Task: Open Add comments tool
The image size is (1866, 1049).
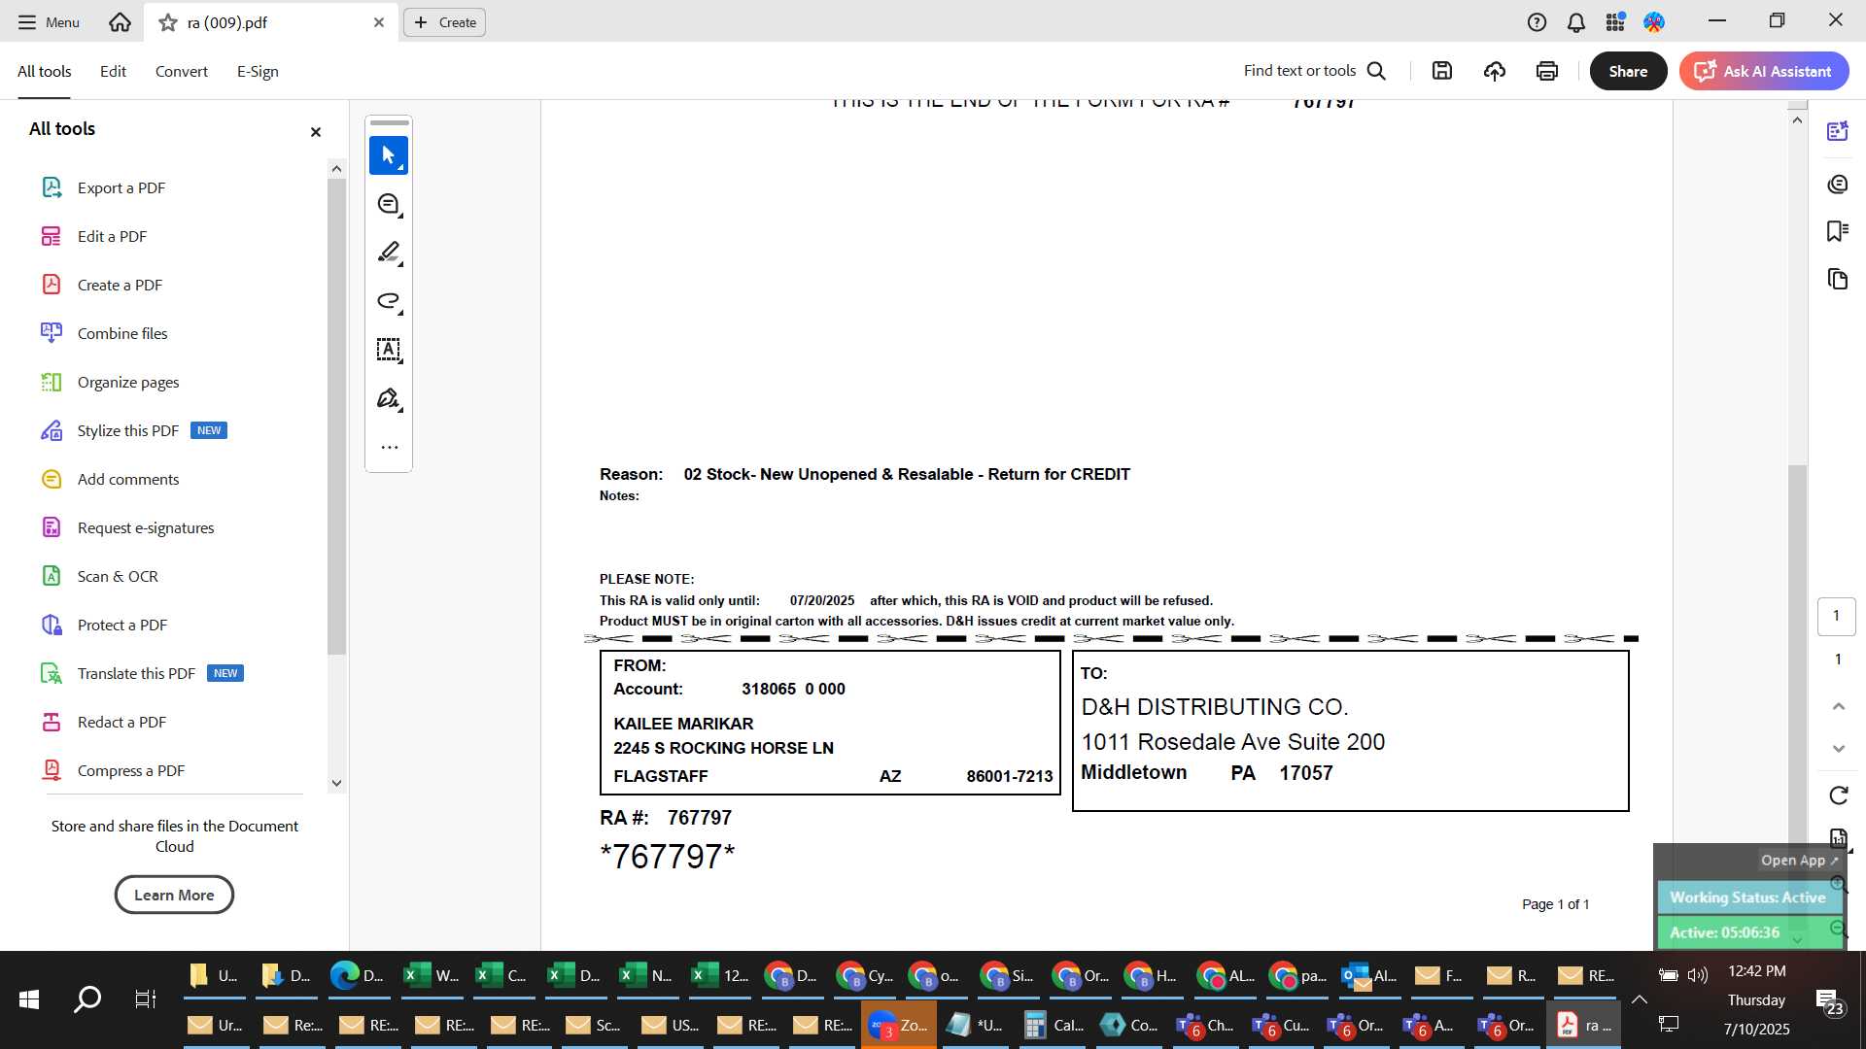Action: 128,479
